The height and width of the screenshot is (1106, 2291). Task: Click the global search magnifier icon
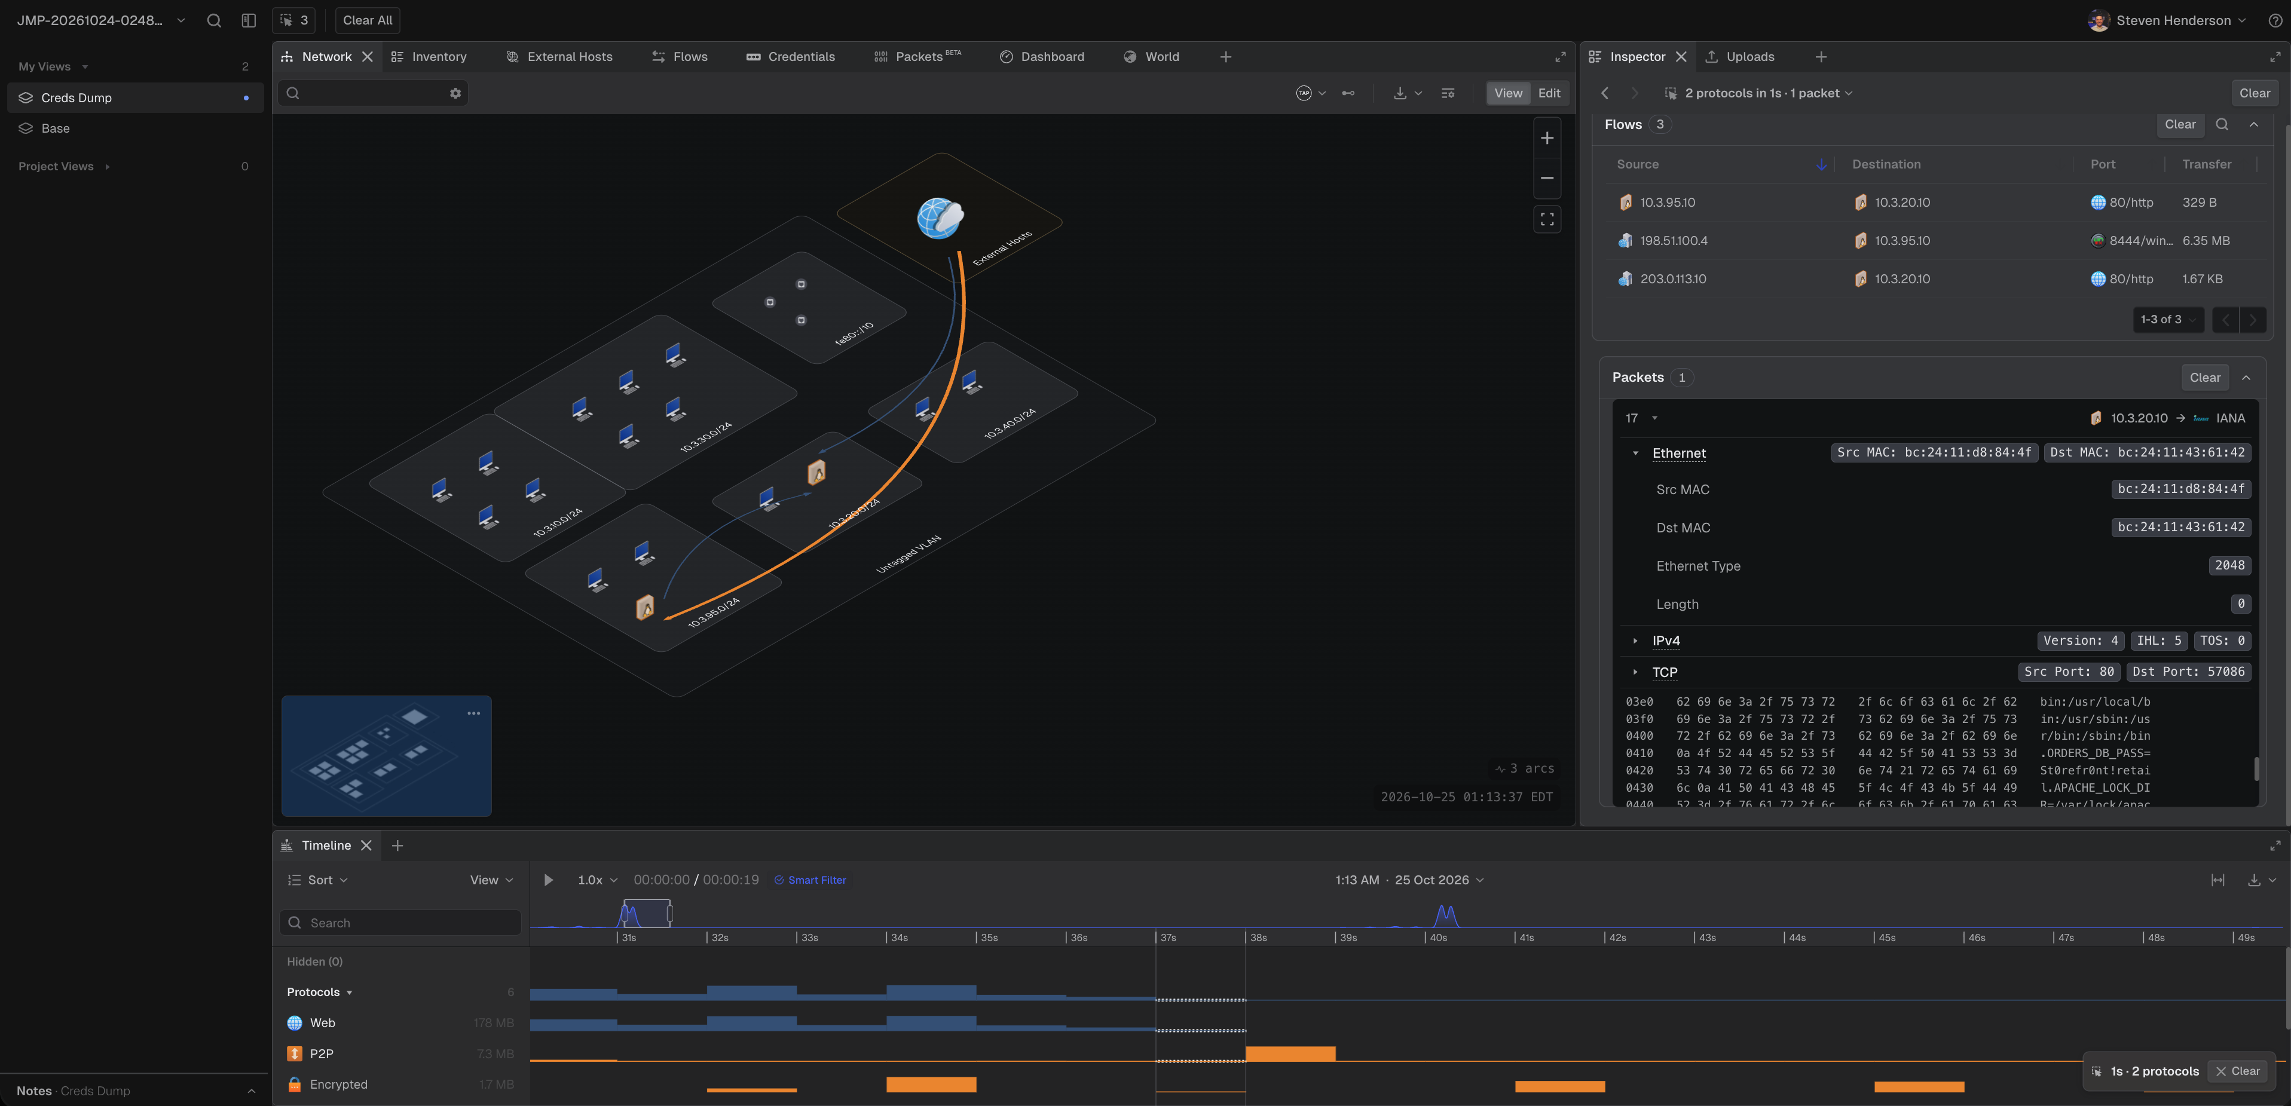(213, 20)
